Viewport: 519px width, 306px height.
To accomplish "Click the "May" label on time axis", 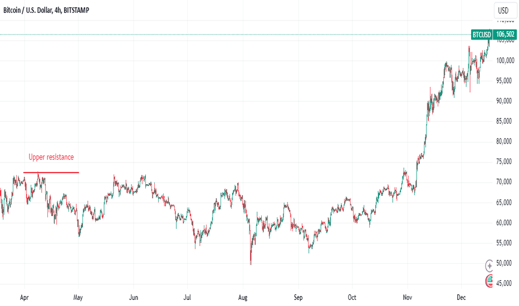I will pyautogui.click(x=78, y=298).
